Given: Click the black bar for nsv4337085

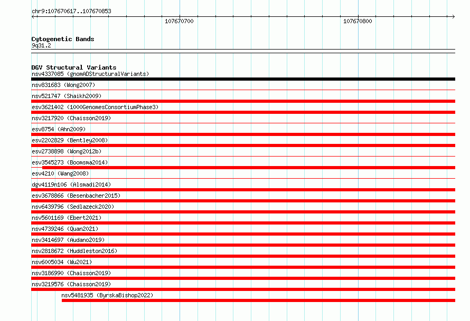Looking at the screenshot, I should [x=243, y=79].
